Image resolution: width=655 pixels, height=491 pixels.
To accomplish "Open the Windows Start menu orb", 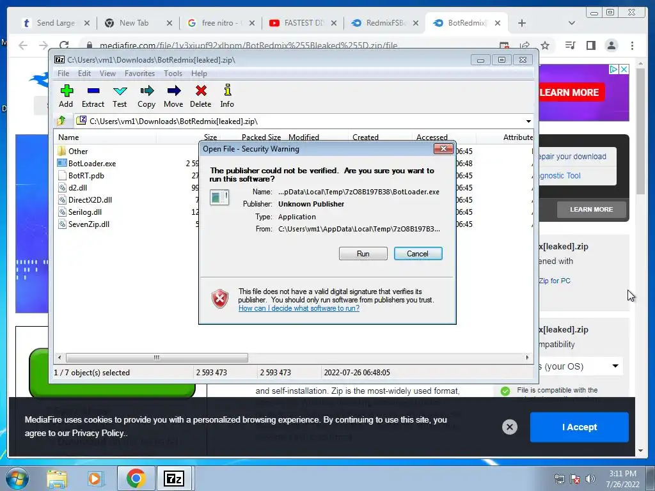I will click(x=17, y=478).
